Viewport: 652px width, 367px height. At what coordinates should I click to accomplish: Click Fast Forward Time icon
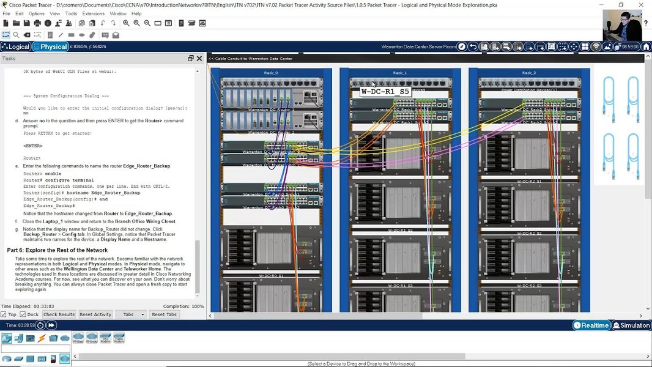pyautogui.click(x=51, y=325)
